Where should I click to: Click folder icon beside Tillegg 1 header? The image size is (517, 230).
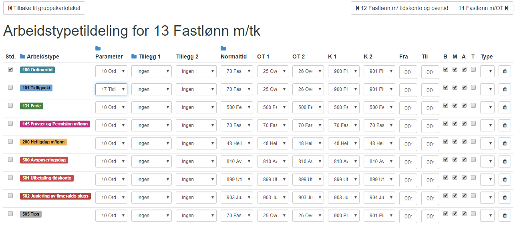tap(134, 56)
